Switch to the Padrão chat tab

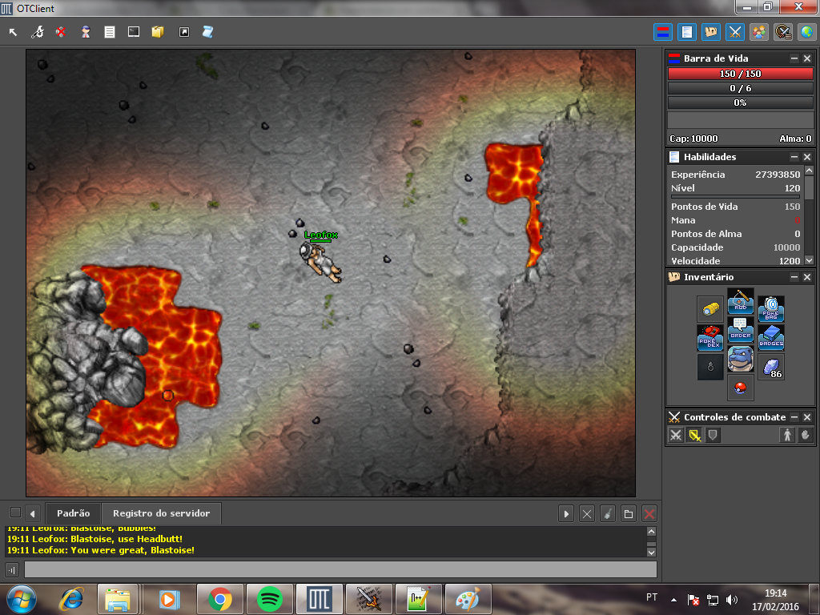73,513
